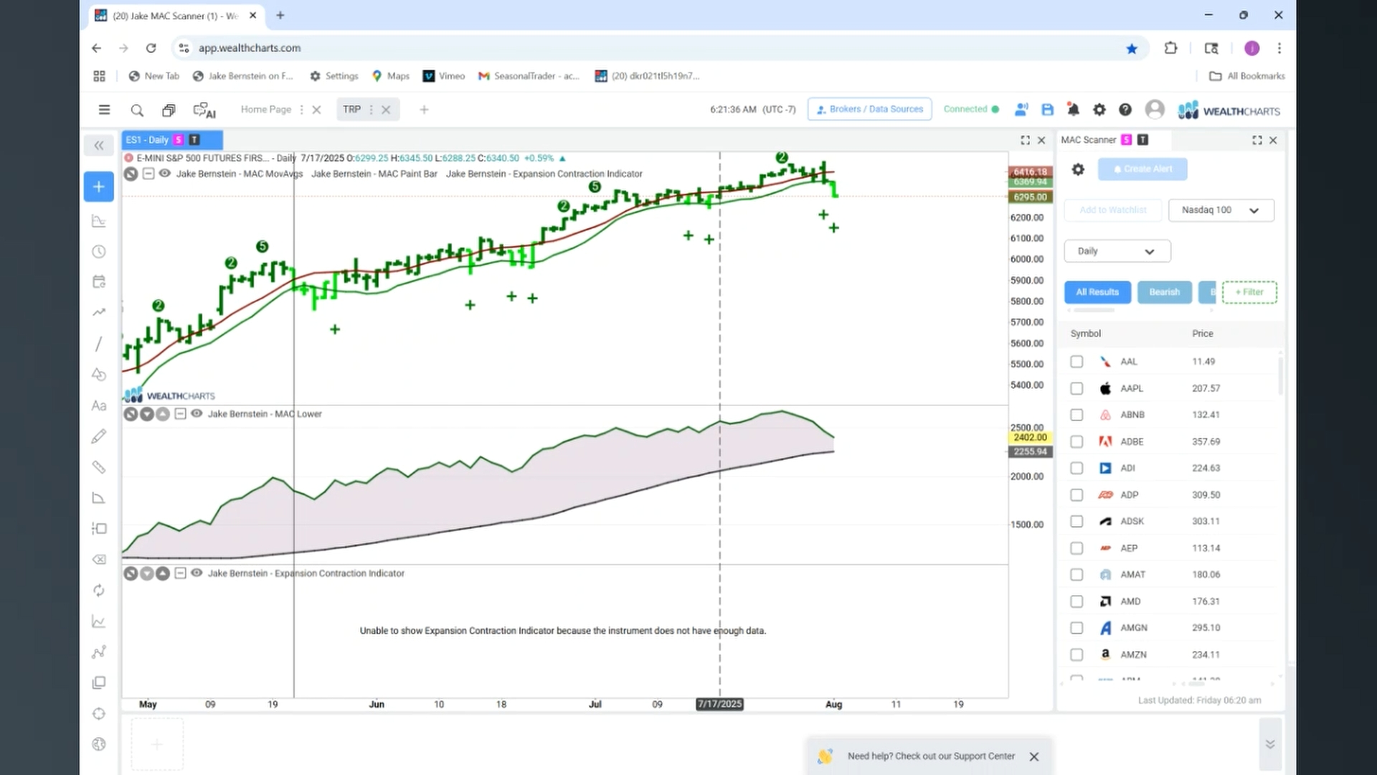Tick the AAPL checkbox
This screenshot has height=775, width=1377.
pyautogui.click(x=1076, y=388)
